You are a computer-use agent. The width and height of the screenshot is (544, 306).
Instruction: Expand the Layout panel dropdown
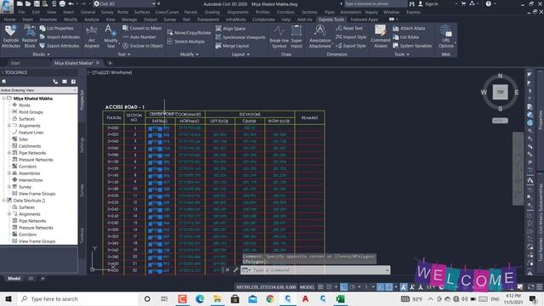[x=241, y=54]
